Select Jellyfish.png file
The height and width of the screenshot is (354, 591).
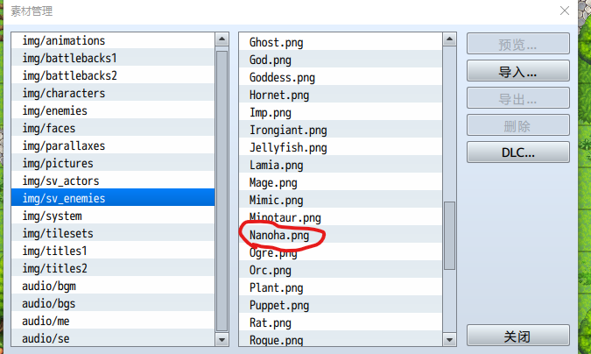[x=341, y=147]
